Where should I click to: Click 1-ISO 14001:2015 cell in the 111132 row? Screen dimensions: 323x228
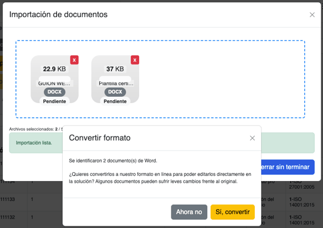[302, 220]
